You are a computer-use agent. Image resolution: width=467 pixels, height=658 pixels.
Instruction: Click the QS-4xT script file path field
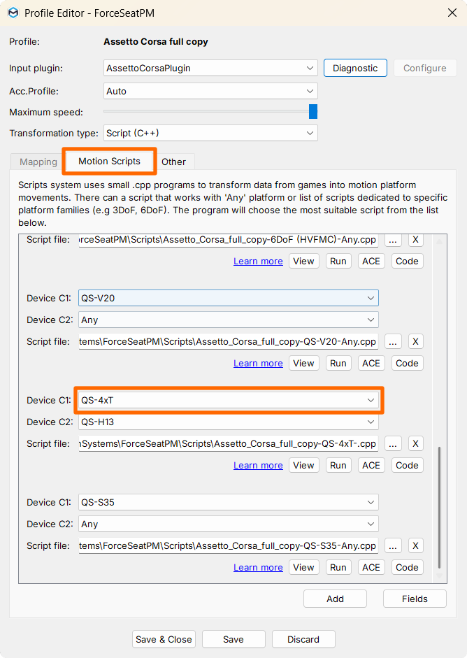click(228, 443)
